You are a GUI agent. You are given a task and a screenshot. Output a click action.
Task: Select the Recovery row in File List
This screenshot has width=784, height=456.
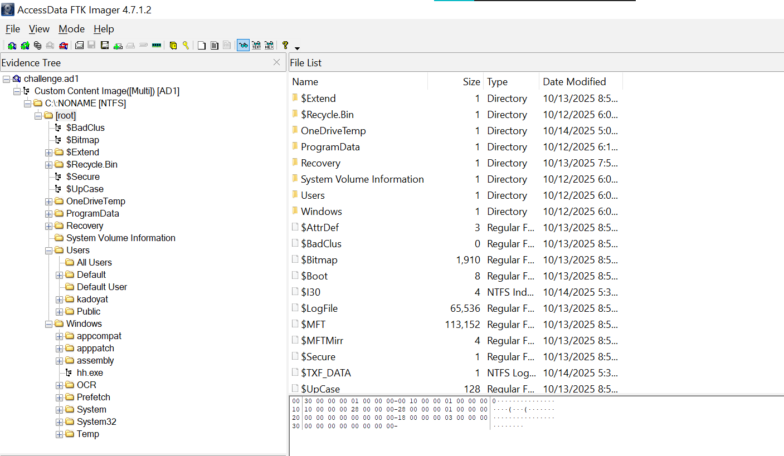pos(320,163)
